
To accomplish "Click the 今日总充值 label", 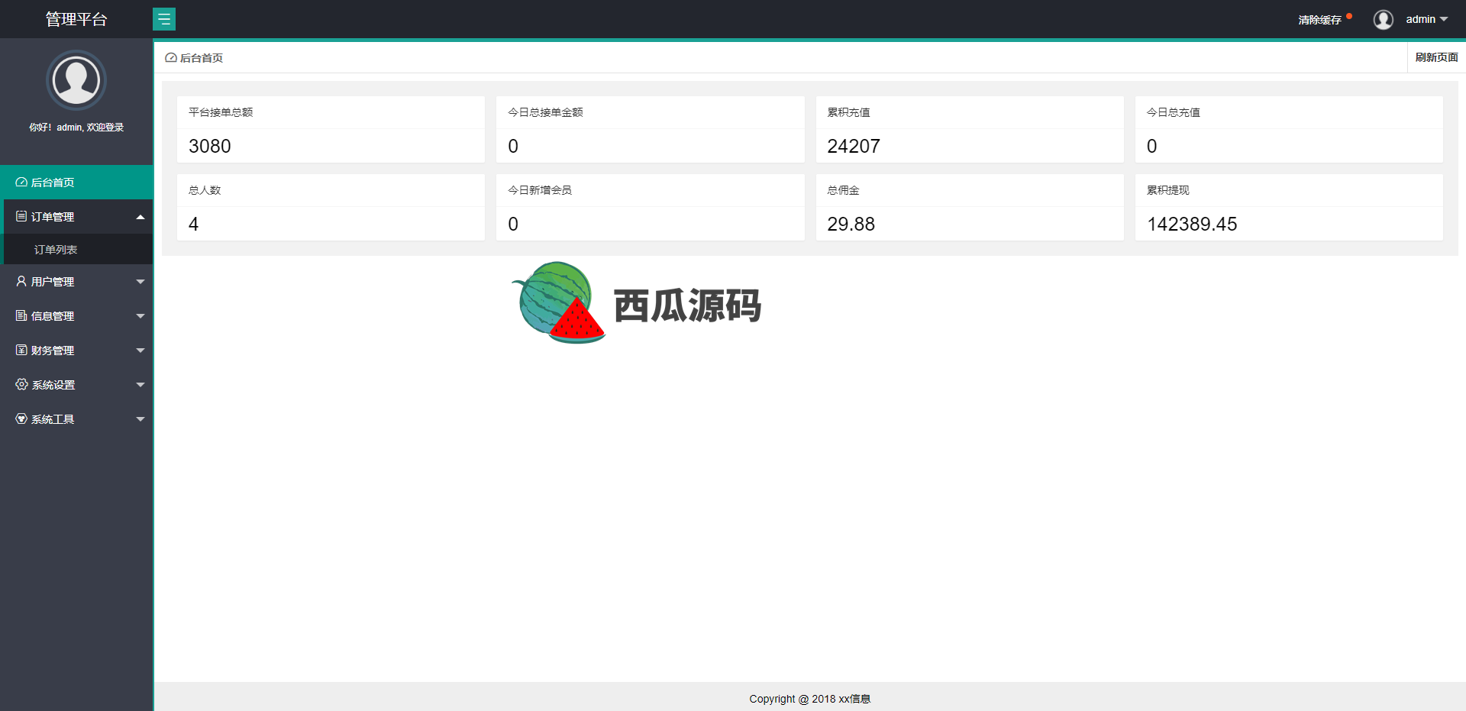I will (x=1173, y=112).
